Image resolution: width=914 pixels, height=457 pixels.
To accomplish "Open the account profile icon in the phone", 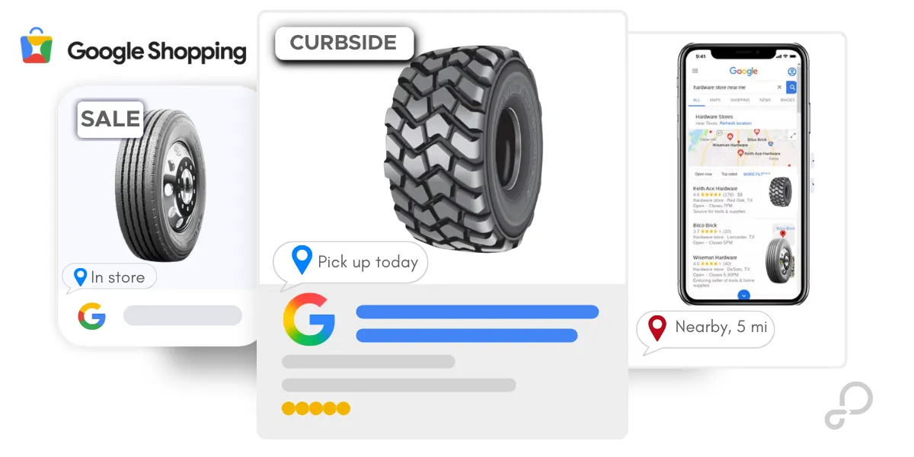I will 792,72.
